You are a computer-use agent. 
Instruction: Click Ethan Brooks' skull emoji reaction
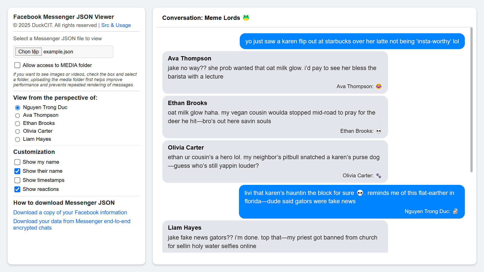378,131
